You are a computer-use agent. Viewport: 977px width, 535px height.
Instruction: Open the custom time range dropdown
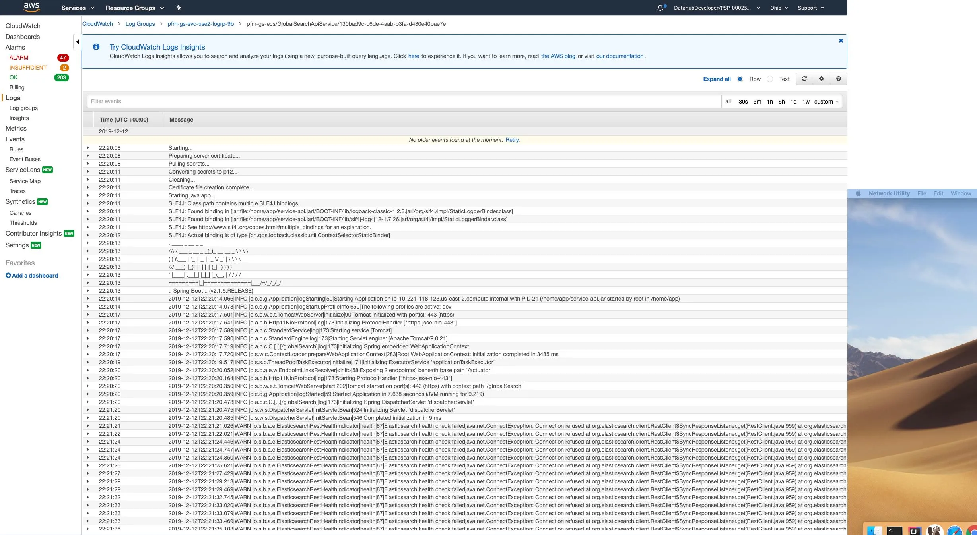pyautogui.click(x=826, y=102)
